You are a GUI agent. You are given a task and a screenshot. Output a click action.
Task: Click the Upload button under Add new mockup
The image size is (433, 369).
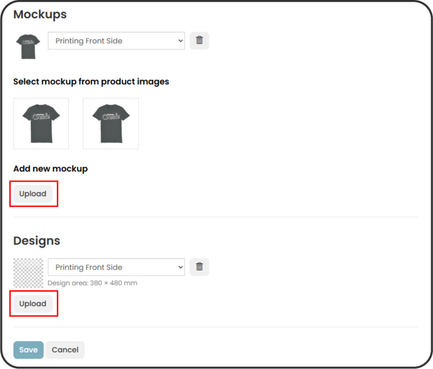(33, 194)
